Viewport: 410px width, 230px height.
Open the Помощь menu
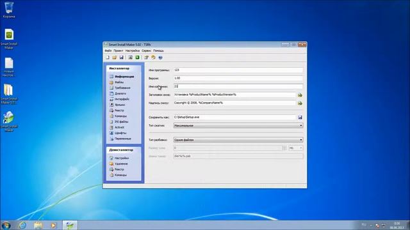[158, 50]
